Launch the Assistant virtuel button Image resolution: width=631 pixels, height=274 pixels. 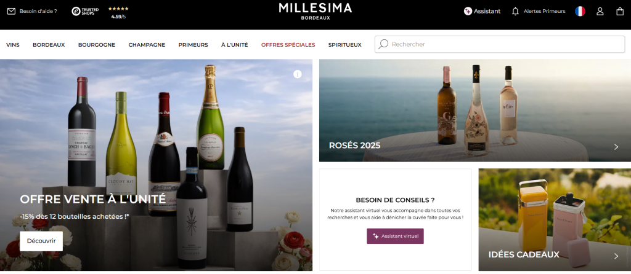click(x=395, y=237)
